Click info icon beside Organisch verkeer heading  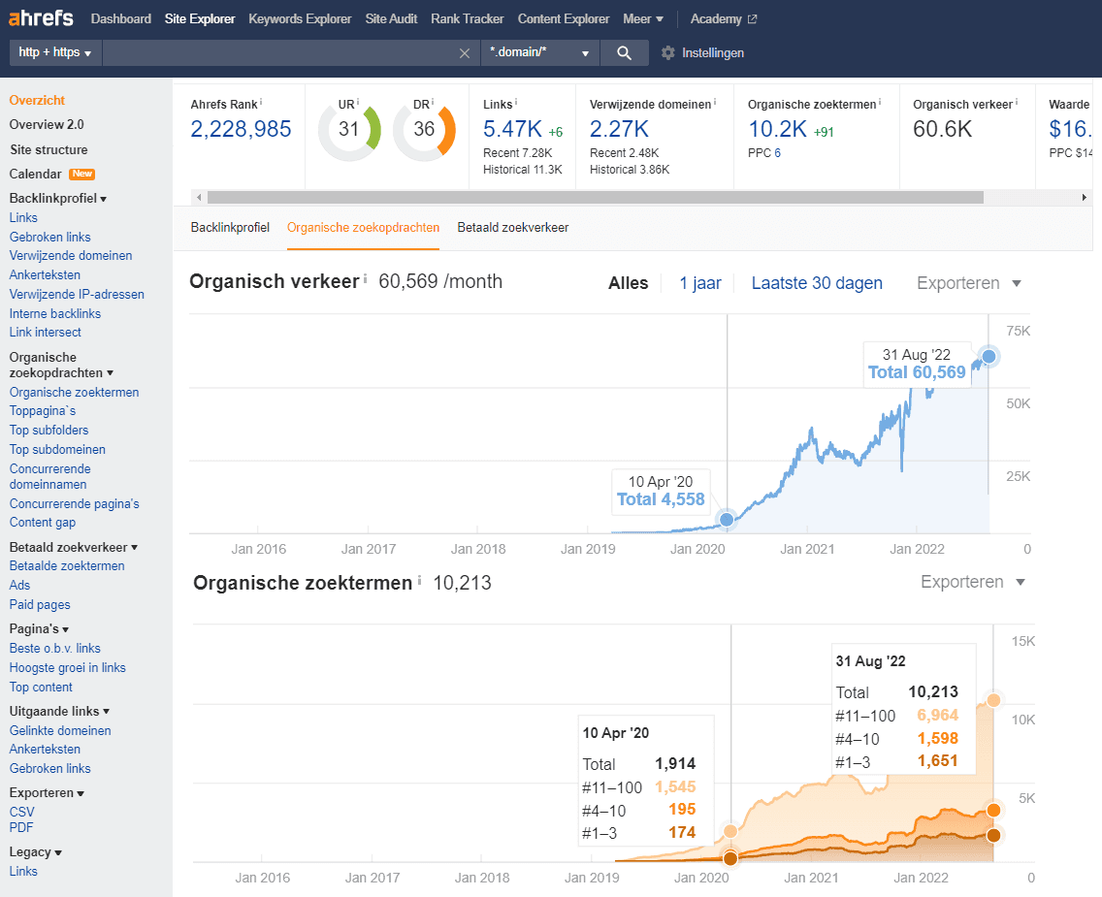365,279
